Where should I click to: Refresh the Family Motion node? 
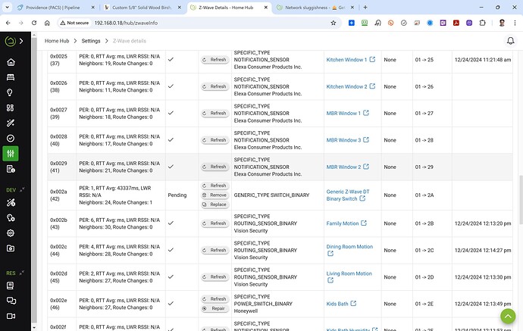click(x=215, y=223)
